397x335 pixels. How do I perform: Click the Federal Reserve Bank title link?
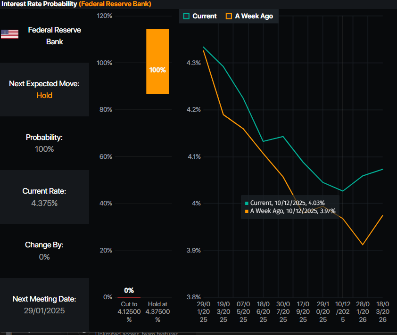coord(115,4)
